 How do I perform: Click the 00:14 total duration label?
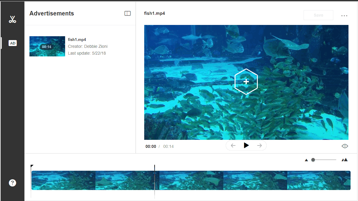[x=169, y=146]
